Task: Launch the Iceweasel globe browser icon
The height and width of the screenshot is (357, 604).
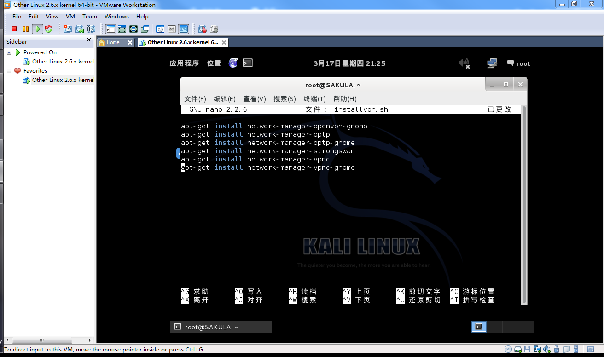Action: pos(233,63)
